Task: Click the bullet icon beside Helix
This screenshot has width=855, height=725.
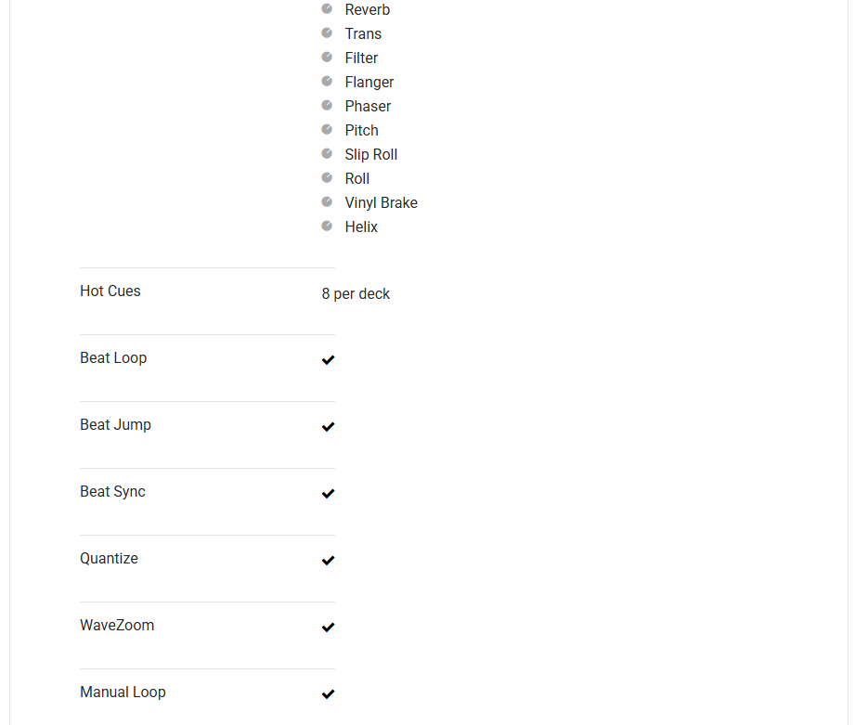Action: click(327, 226)
